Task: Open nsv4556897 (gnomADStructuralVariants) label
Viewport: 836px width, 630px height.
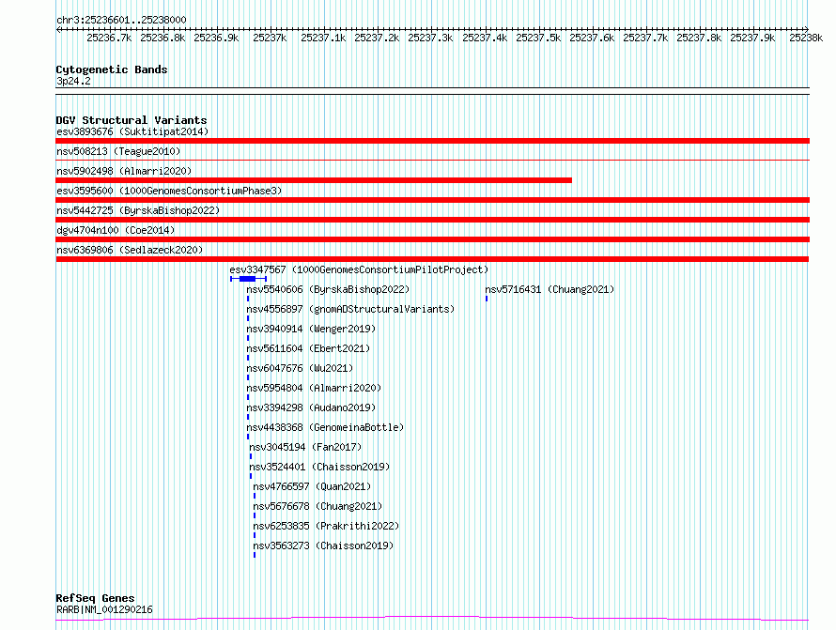Action: 350,309
